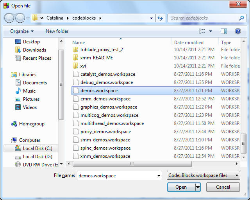Select codeblocks in the breadcrumb path
Image resolution: width=250 pixels, height=200 pixels.
point(84,18)
